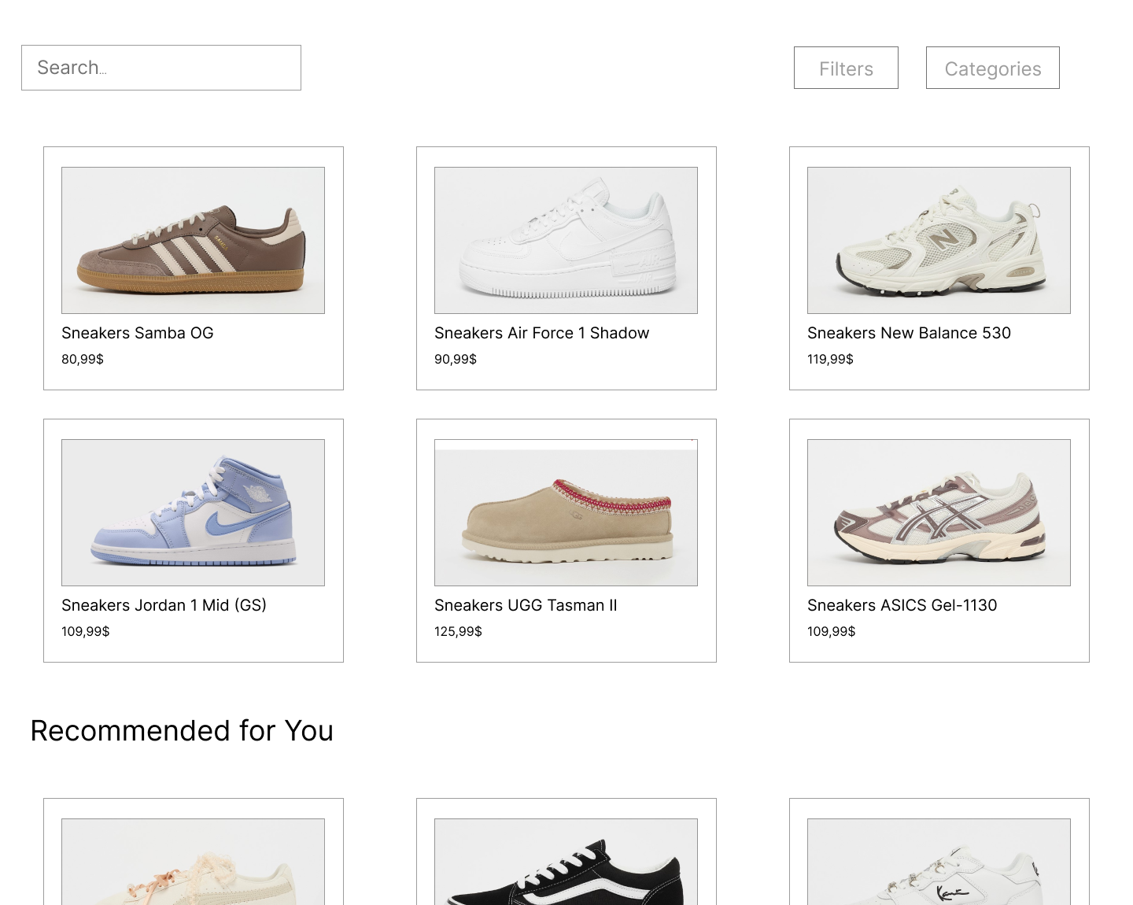The height and width of the screenshot is (905, 1133).
Task: View the Air Force 1 Shadow photo
Action: point(566,240)
